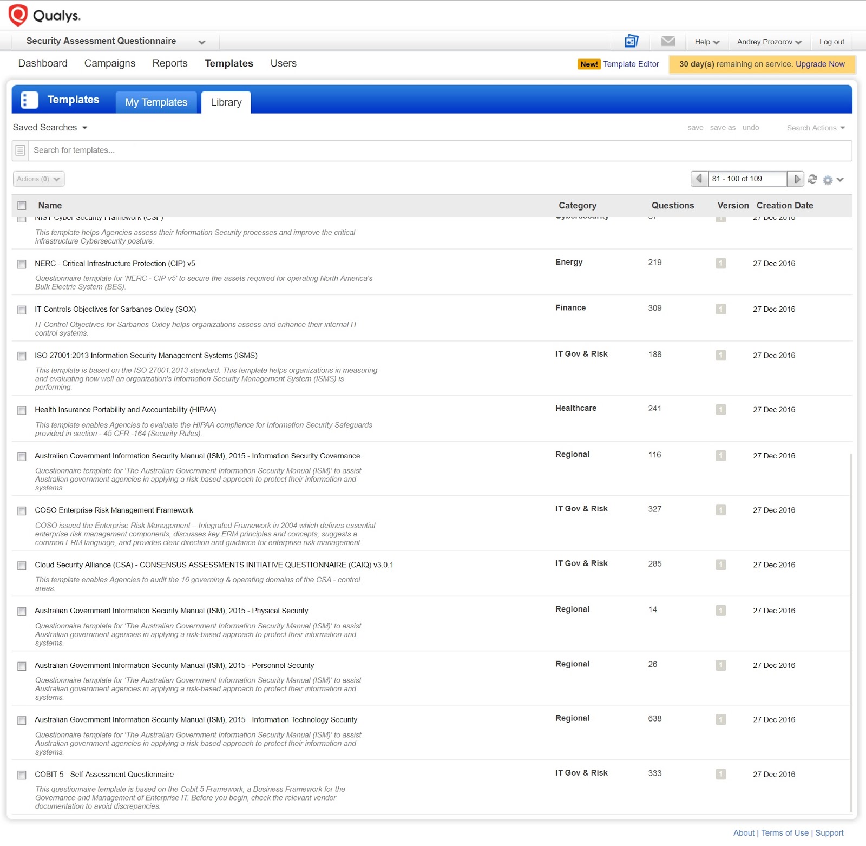The height and width of the screenshot is (846, 866).
Task: Go to next page of templates
Action: (796, 179)
